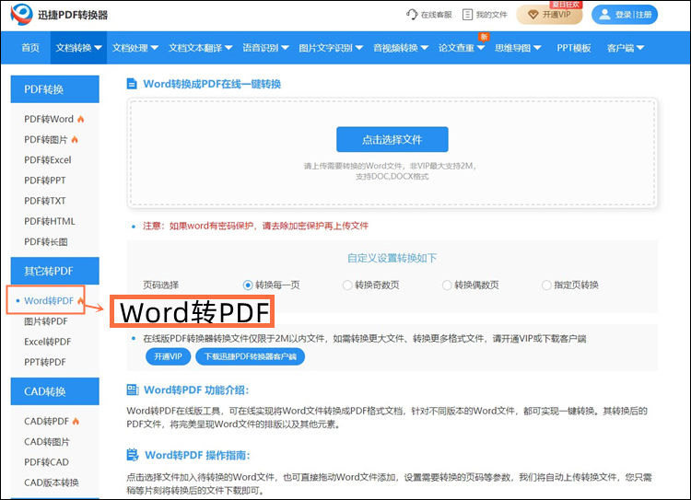Open PDF转Word in the sidebar
Image resolution: width=691 pixels, height=500 pixels.
point(49,119)
